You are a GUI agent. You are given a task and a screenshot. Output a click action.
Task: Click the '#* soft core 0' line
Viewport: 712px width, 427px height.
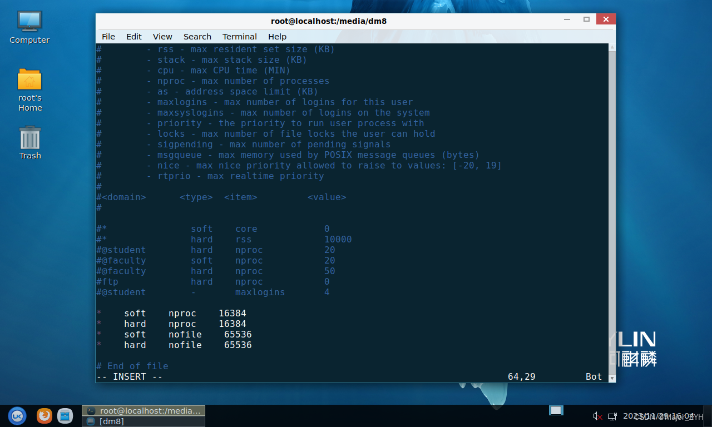click(x=213, y=229)
